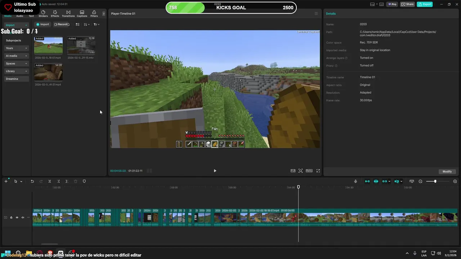Open the Filters tab
461x259 pixels.
point(94,14)
